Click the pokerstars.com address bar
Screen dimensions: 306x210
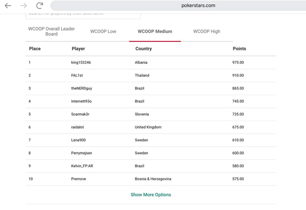(x=198, y=6)
